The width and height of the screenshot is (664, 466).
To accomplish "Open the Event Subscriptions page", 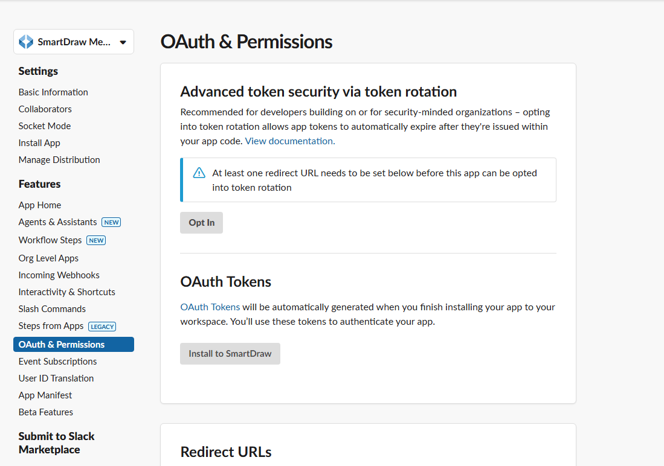I will click(x=57, y=361).
